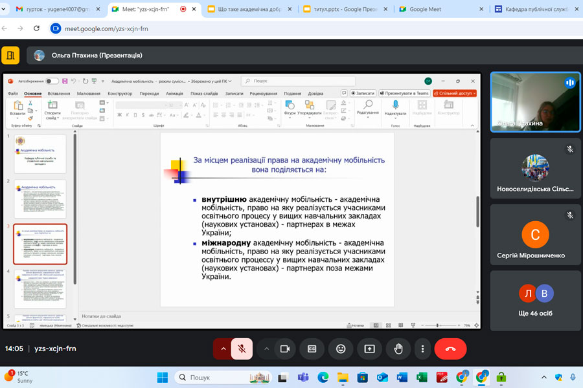Open more options three-dot menu
Image resolution: width=583 pixels, height=388 pixels.
[422, 349]
